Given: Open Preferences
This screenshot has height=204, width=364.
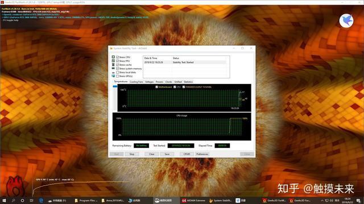Looking at the screenshot, I should [x=202, y=154].
